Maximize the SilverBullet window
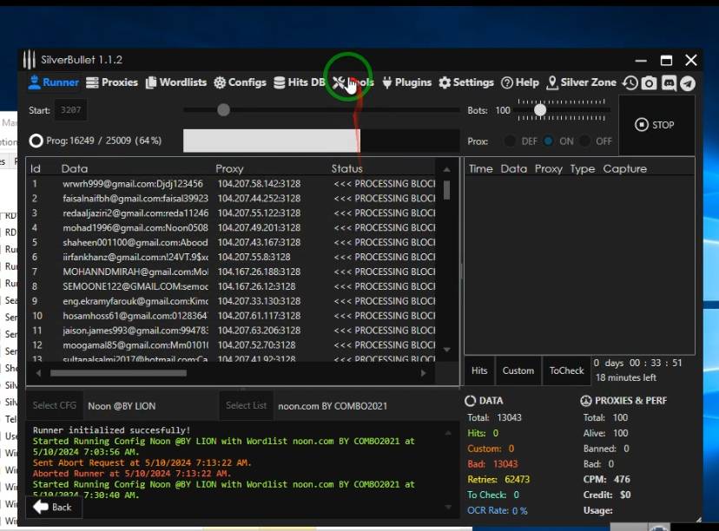The height and width of the screenshot is (531, 719). [666, 60]
